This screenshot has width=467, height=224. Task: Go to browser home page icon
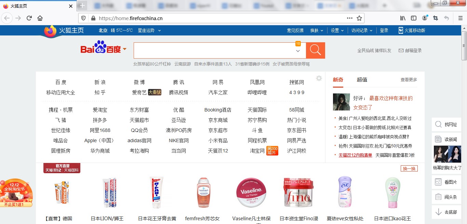tap(40, 18)
